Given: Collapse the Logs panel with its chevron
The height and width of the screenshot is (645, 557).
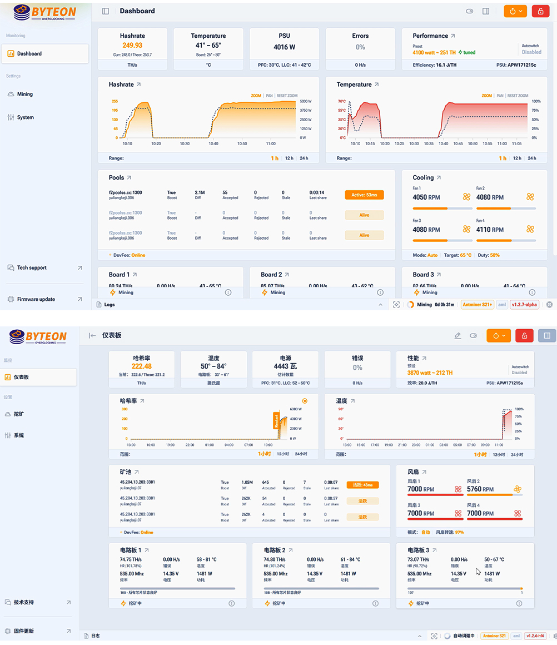Looking at the screenshot, I should pos(381,305).
